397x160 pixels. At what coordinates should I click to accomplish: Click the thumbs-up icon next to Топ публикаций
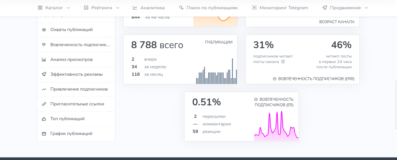(44, 119)
